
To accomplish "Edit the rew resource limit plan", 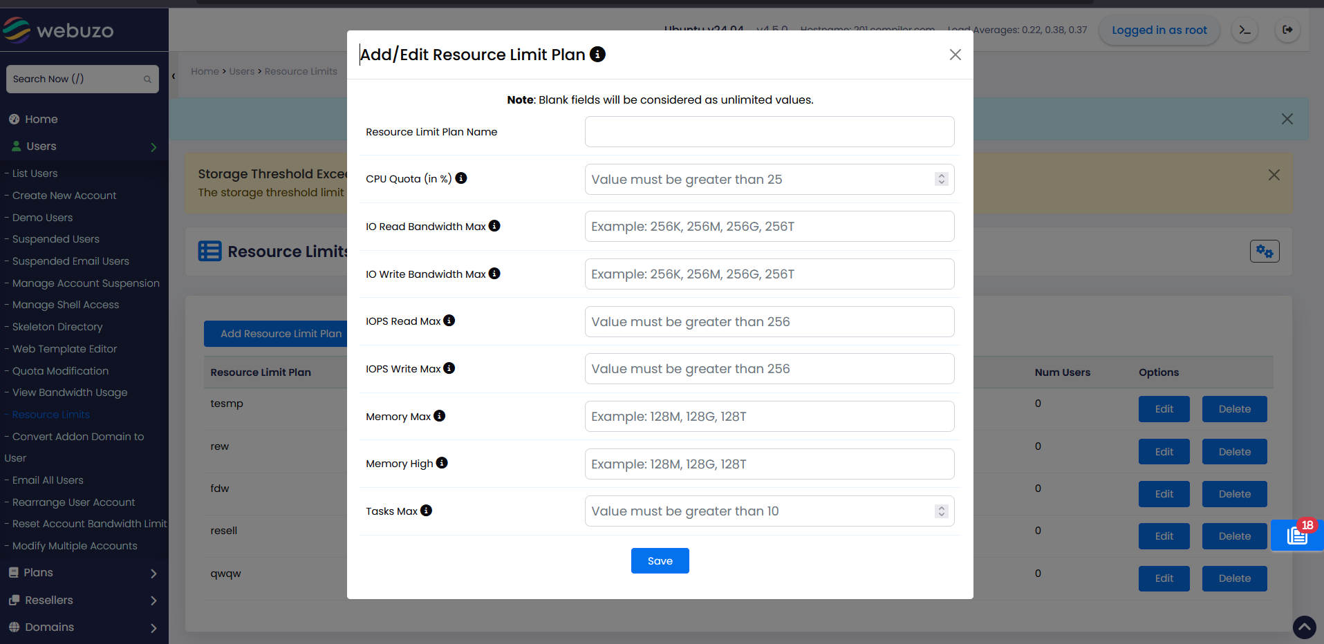I will tap(1164, 452).
